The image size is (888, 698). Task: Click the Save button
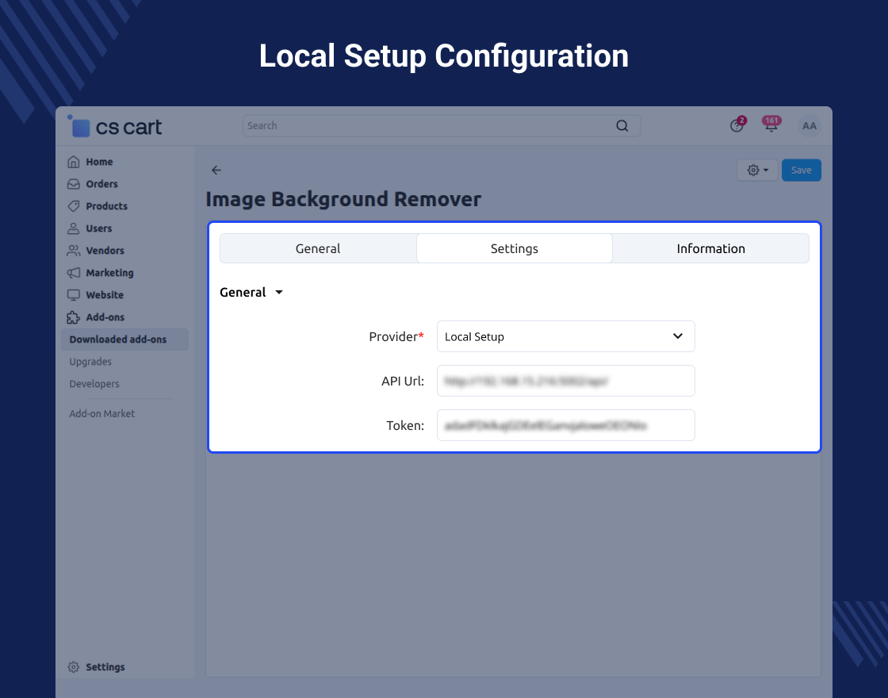pos(801,171)
